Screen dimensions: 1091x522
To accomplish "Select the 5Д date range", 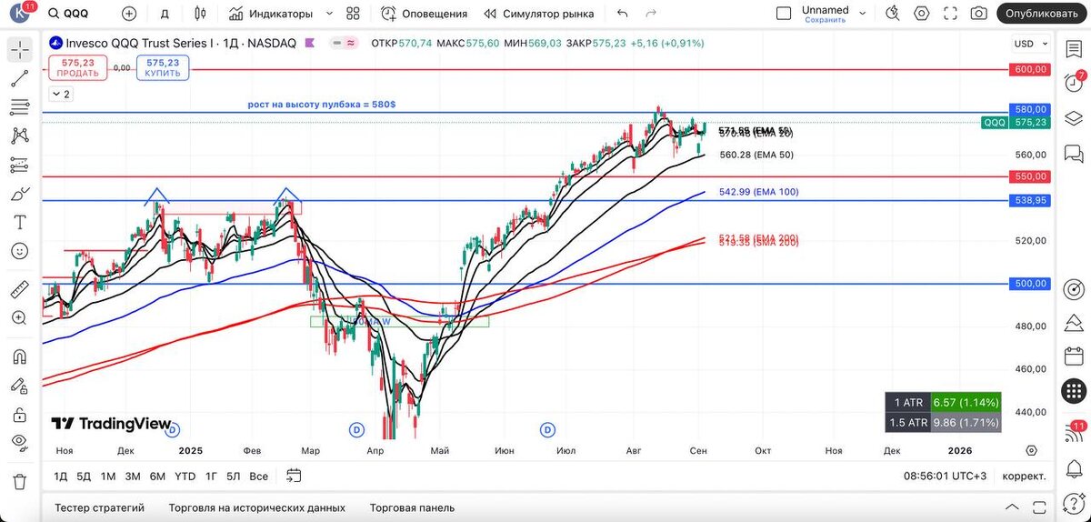I will pyautogui.click(x=84, y=476).
